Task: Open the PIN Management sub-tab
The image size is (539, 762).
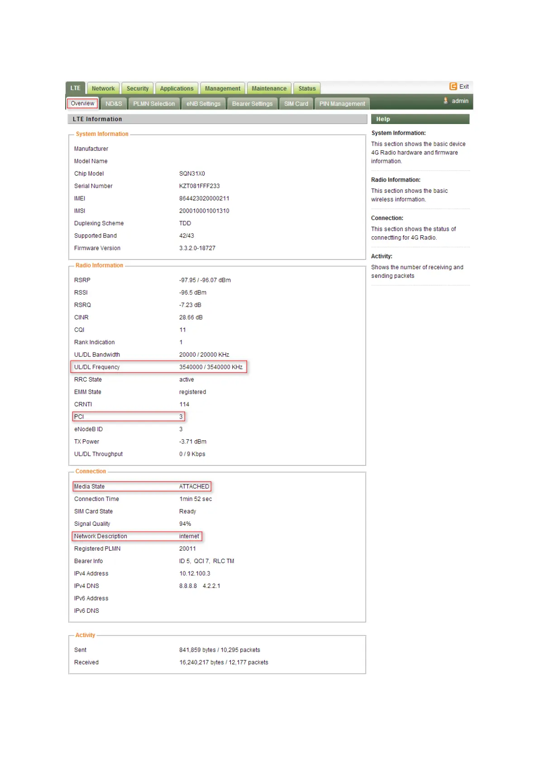Action: (342, 104)
